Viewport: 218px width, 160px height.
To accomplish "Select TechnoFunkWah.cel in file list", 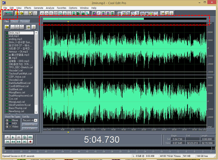I will coord(19,73).
